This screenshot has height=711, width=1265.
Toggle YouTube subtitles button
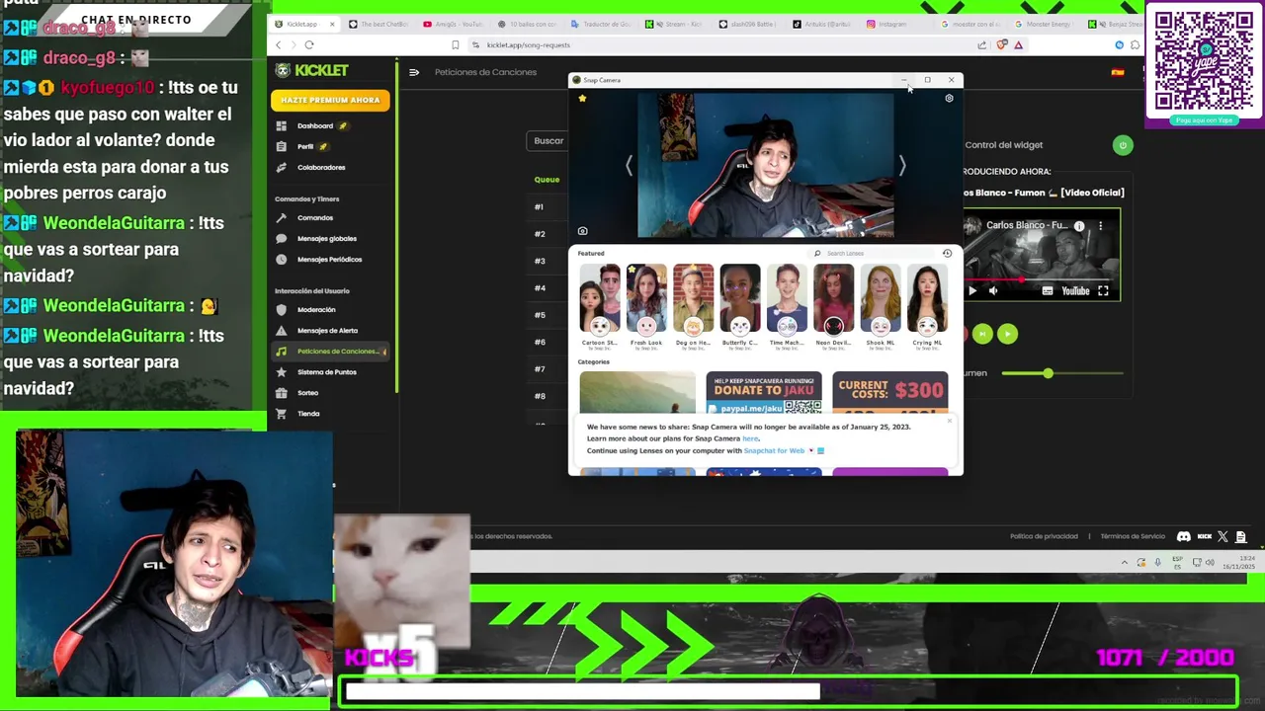click(x=1048, y=290)
